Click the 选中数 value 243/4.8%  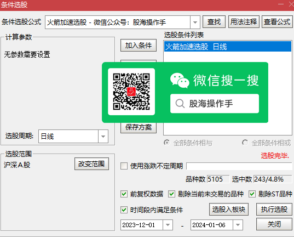click(x=273, y=179)
